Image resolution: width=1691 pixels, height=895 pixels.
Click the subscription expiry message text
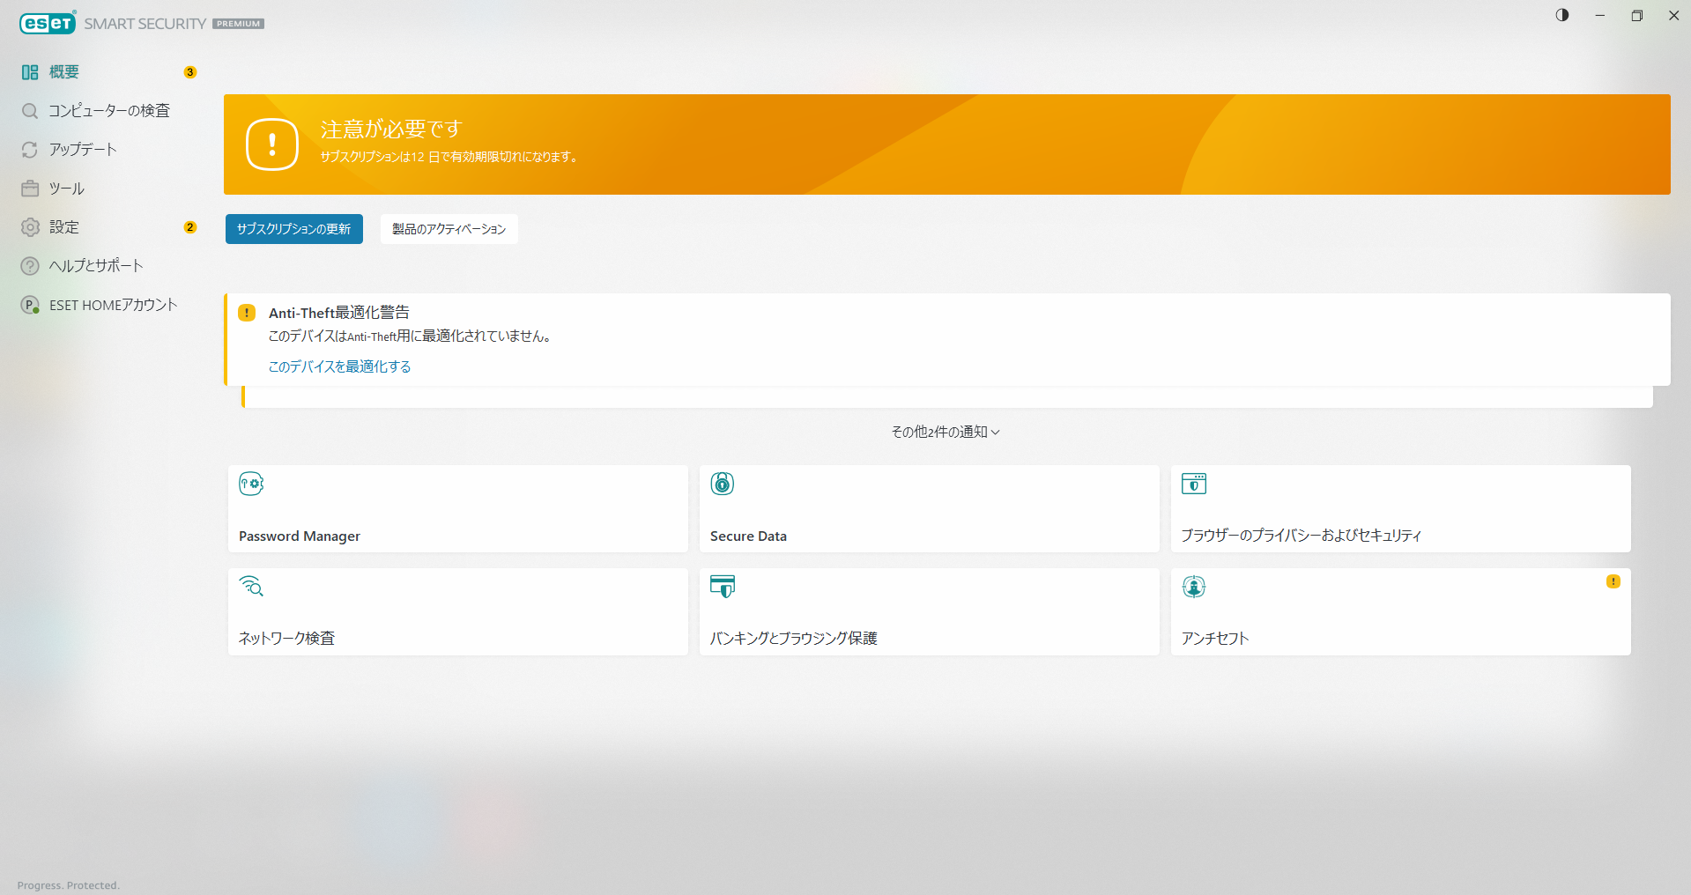tap(449, 157)
